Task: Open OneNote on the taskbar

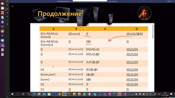Action: point(110,94)
